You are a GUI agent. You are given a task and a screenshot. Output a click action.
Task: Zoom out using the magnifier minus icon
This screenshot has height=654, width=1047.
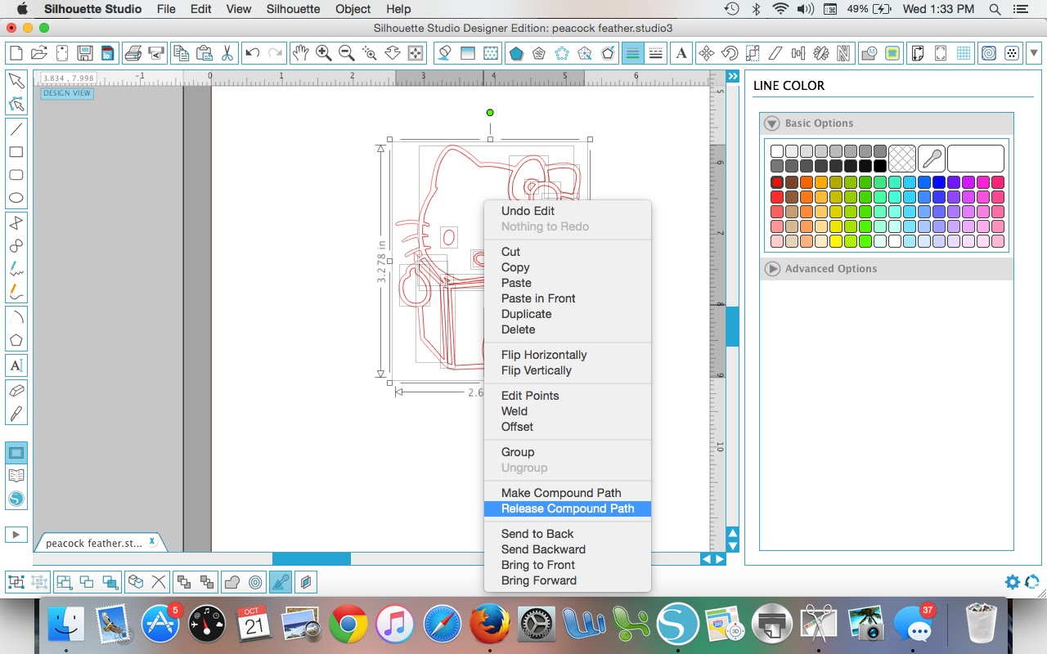pyautogui.click(x=347, y=53)
